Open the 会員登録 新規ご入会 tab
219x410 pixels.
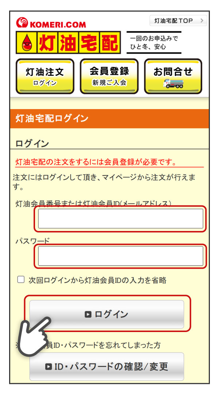pyautogui.click(x=109, y=76)
